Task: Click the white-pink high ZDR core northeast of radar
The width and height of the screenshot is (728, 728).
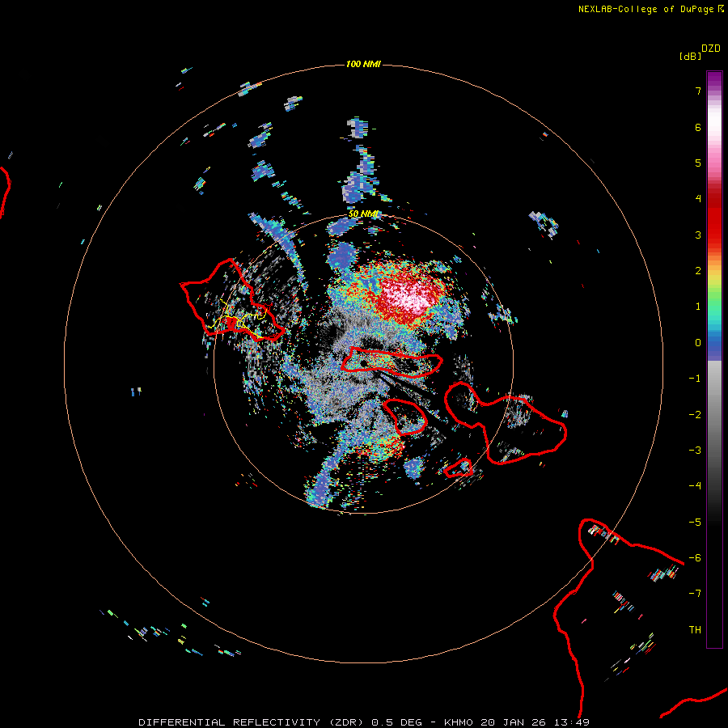Action: coord(408,295)
